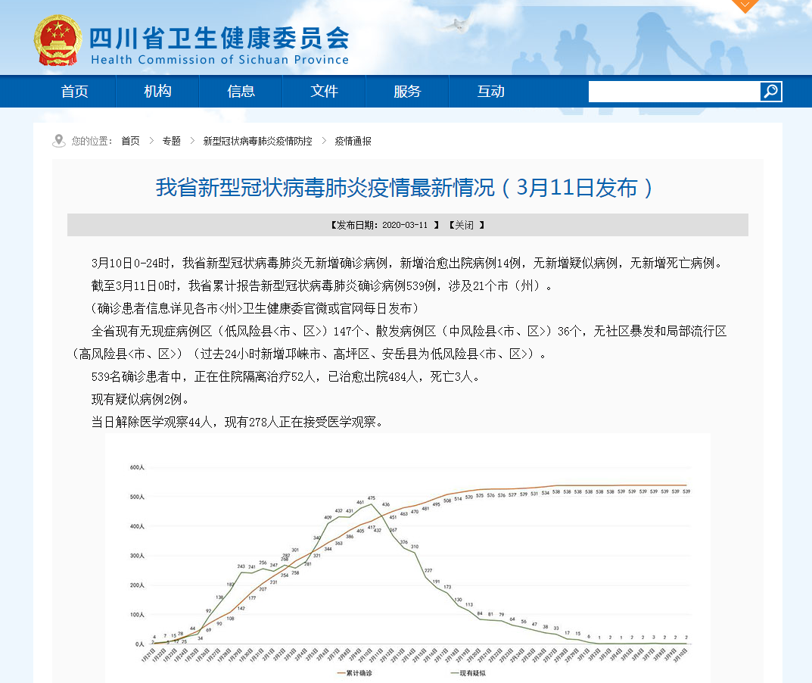Open the 机构 navigation menu item
The height and width of the screenshot is (683, 812).
tap(157, 92)
